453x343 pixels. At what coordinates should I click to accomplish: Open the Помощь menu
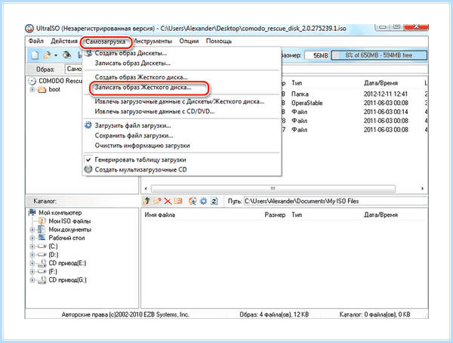point(219,41)
